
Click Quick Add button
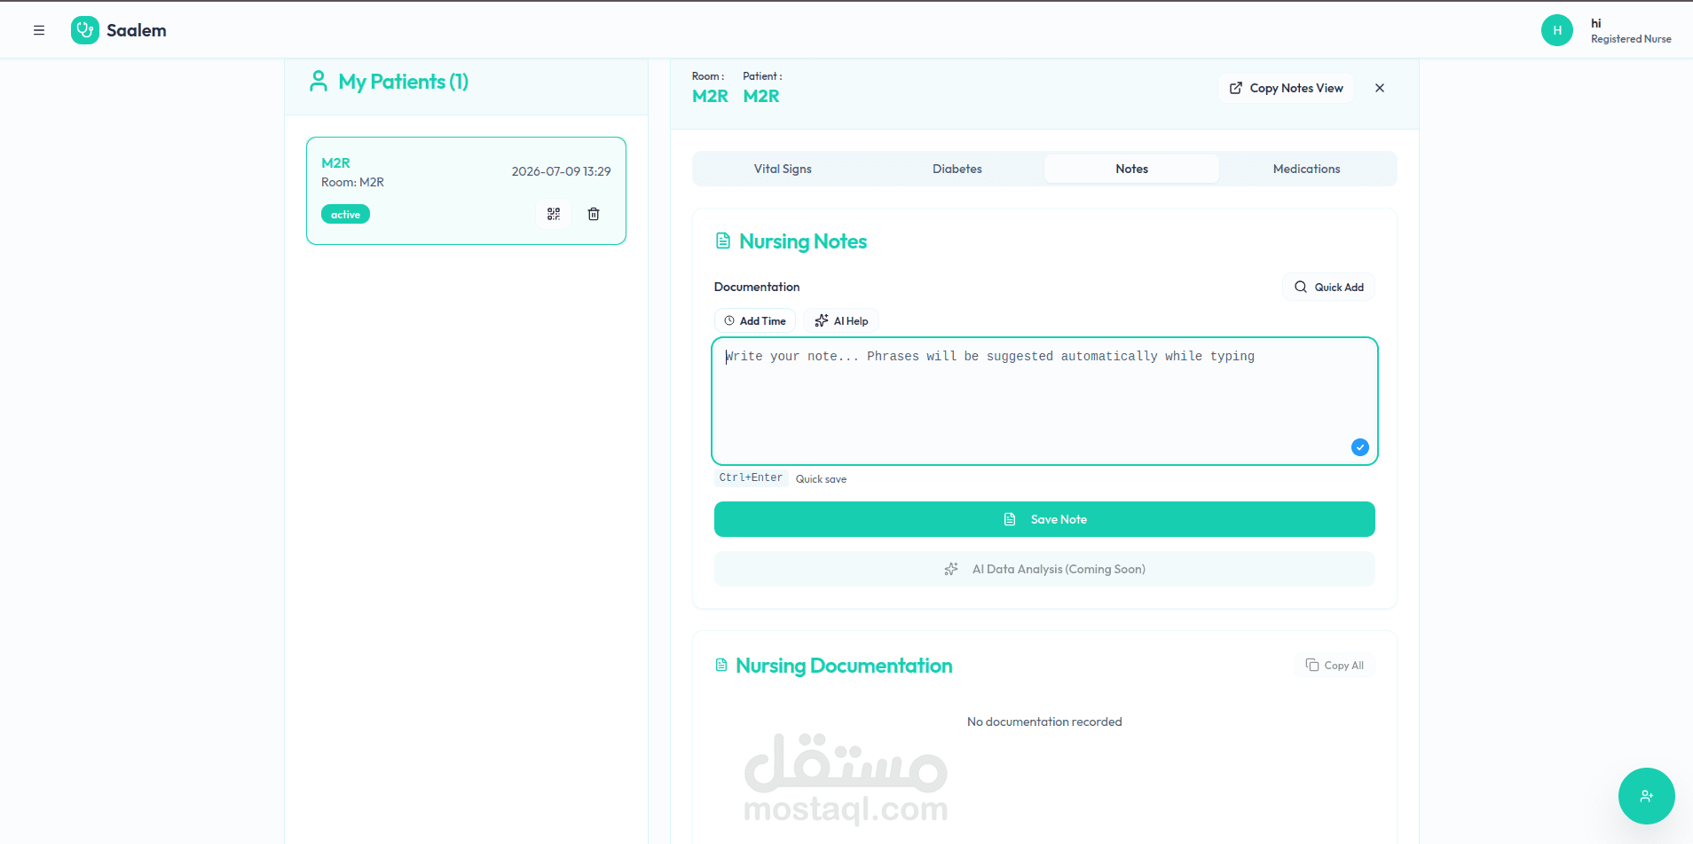(1328, 287)
